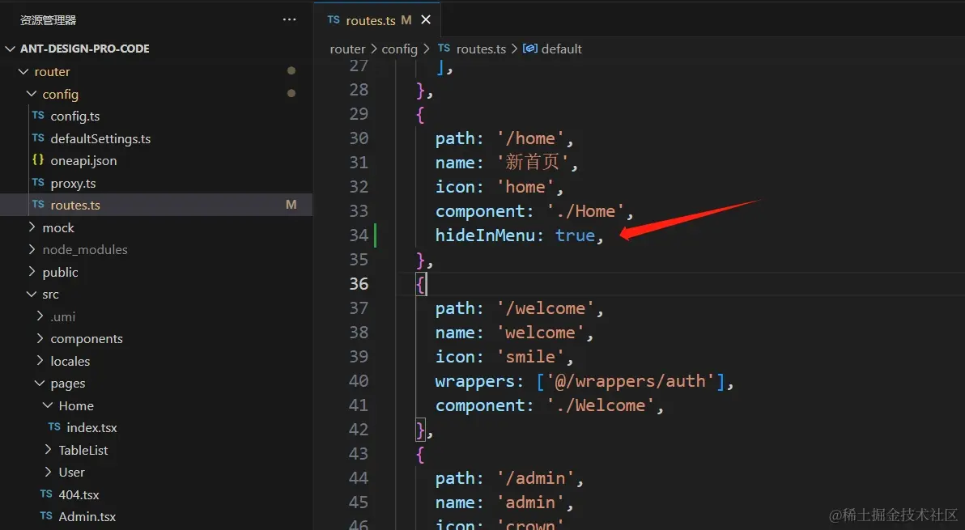This screenshot has width=965, height=530.
Task: Click the modified dot on config folder row
Action: tap(291, 93)
